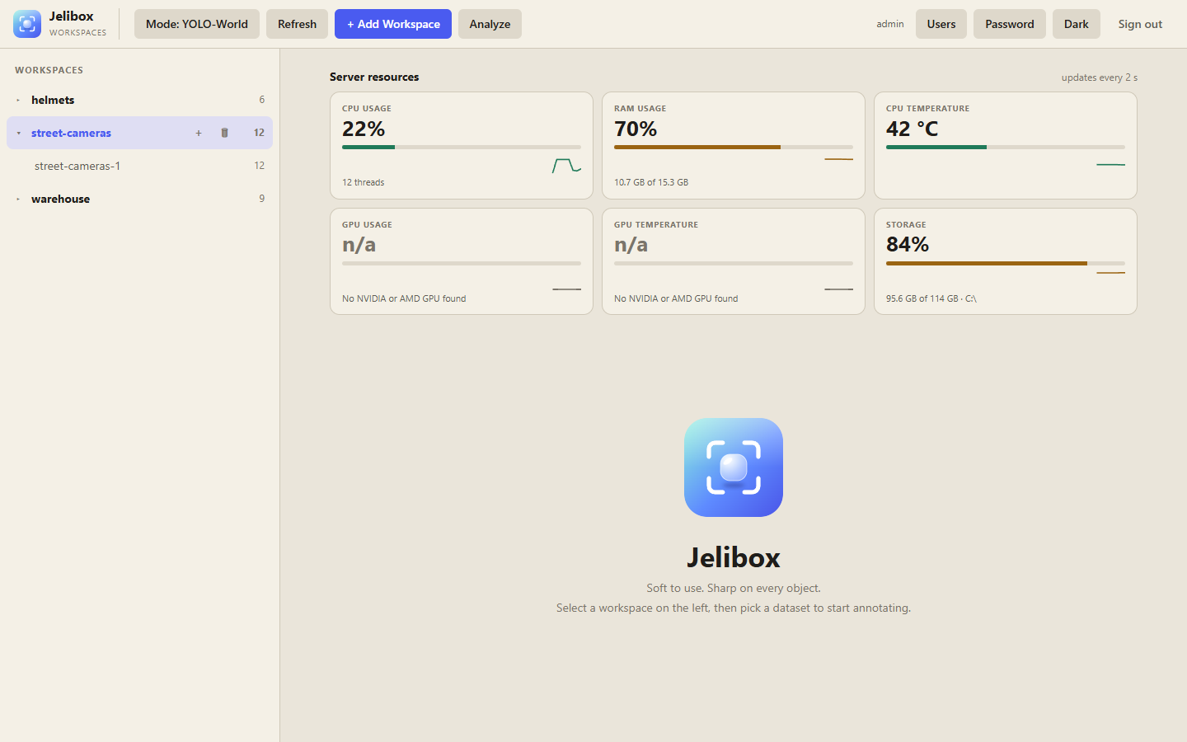Click the 'WORKSPACES' sidebar heading

[49, 70]
